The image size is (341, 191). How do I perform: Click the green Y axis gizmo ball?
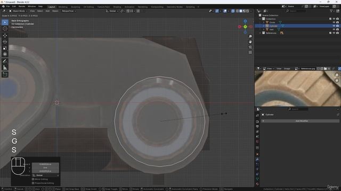click(245, 27)
